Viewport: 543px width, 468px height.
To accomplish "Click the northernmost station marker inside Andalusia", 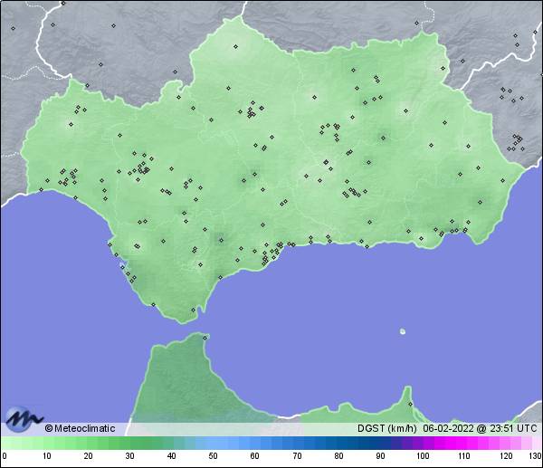I will coord(235,46).
